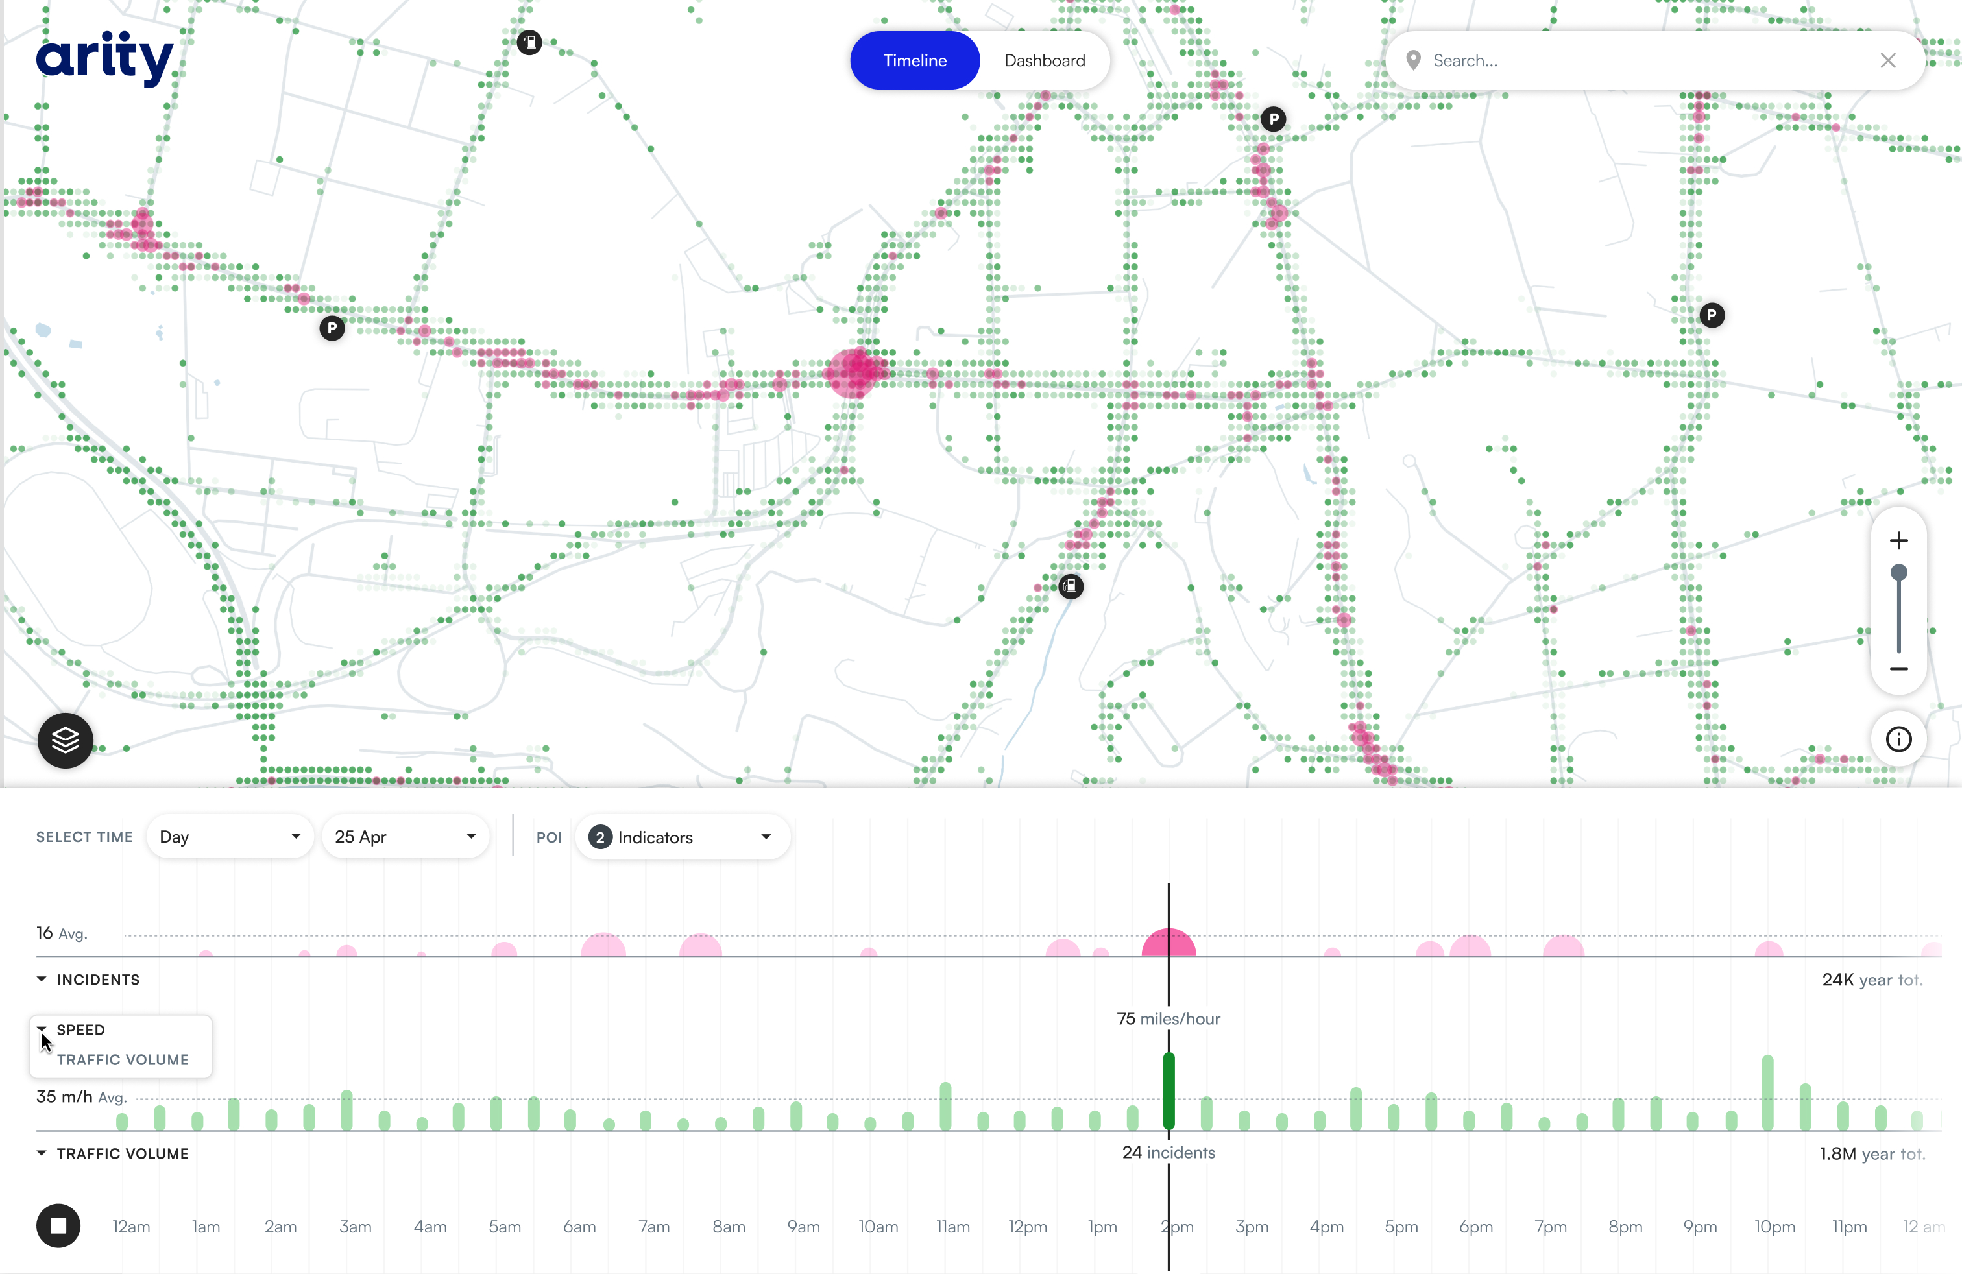Open the 25 Apr date picker

click(405, 835)
